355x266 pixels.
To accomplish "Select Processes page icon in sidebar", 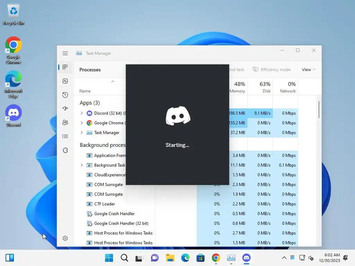I will [65, 67].
